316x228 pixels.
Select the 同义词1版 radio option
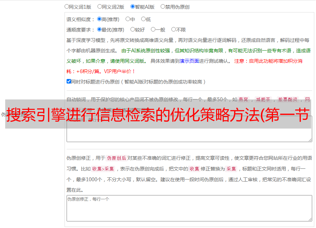[x=67, y=7]
